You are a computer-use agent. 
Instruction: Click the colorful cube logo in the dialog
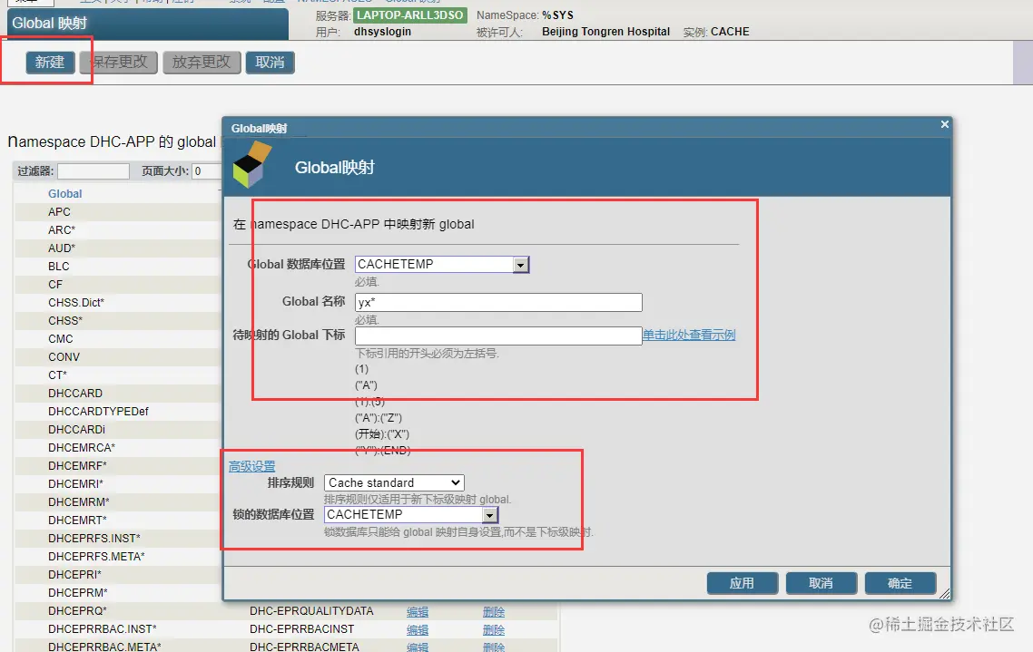251,164
